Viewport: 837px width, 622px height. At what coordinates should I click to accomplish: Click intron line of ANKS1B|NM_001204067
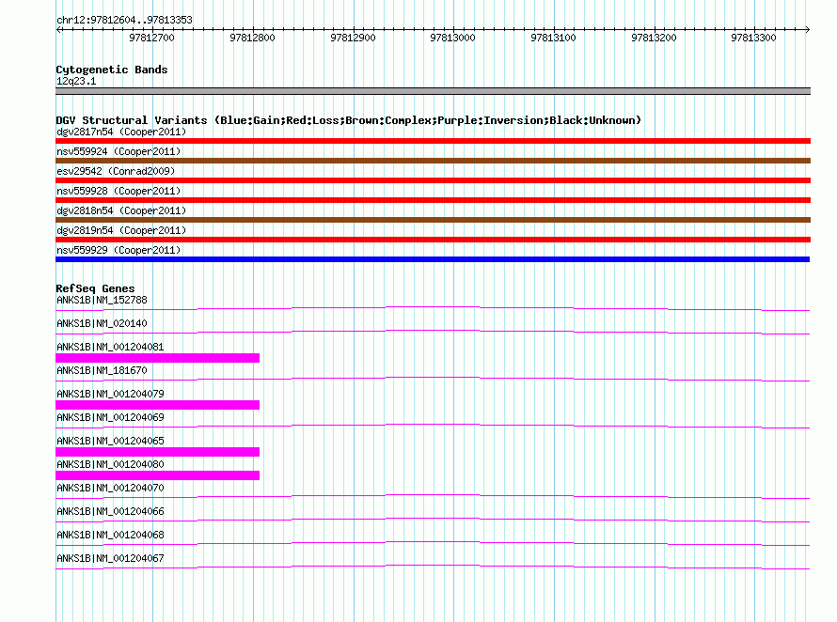pyautogui.click(x=433, y=567)
